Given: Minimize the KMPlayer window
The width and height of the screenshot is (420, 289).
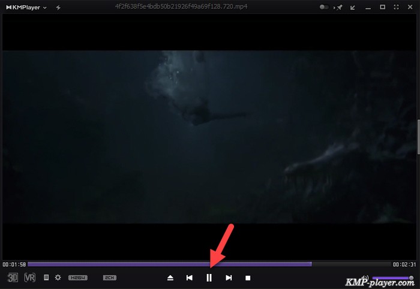Looking at the screenshot, I should click(x=368, y=8).
